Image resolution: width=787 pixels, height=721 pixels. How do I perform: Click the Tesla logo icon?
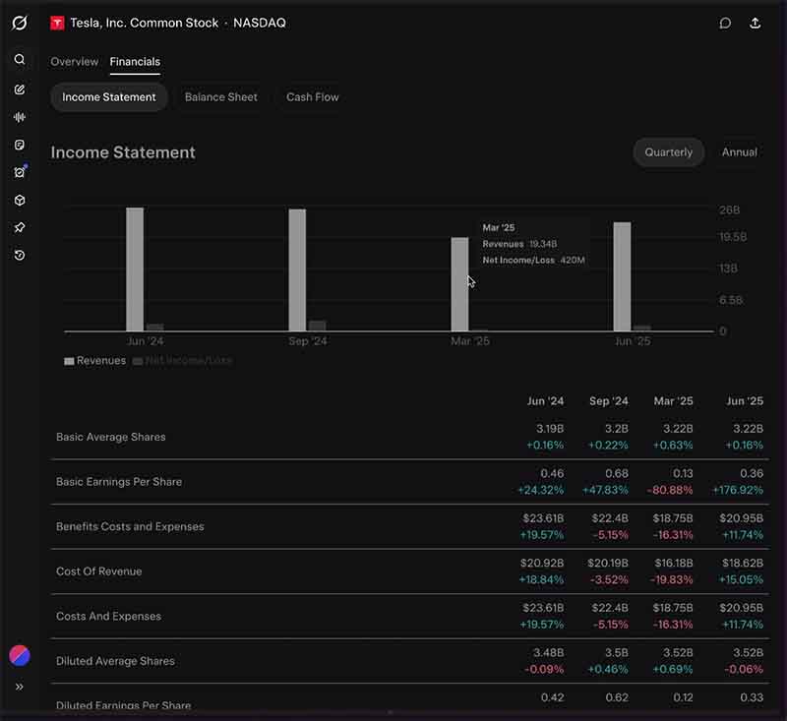(x=57, y=23)
